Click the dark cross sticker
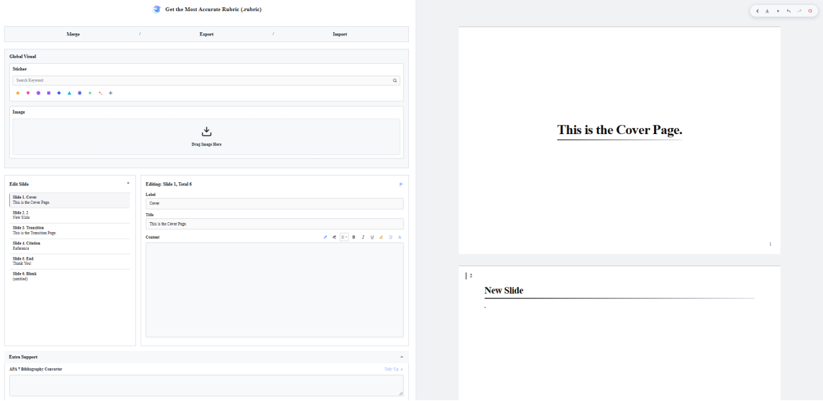This screenshot has width=823, height=401. [110, 93]
